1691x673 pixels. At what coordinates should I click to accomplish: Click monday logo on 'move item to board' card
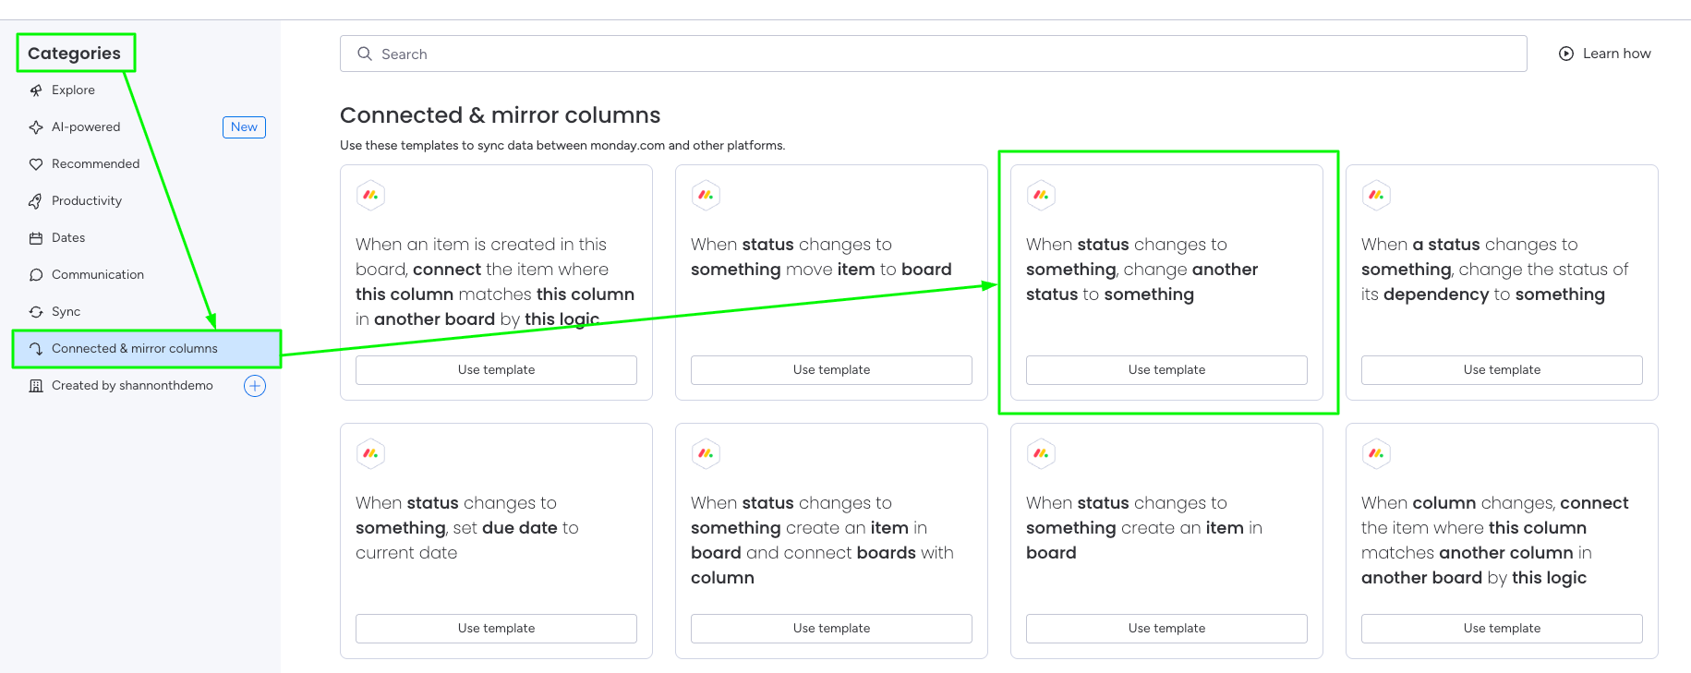[706, 195]
